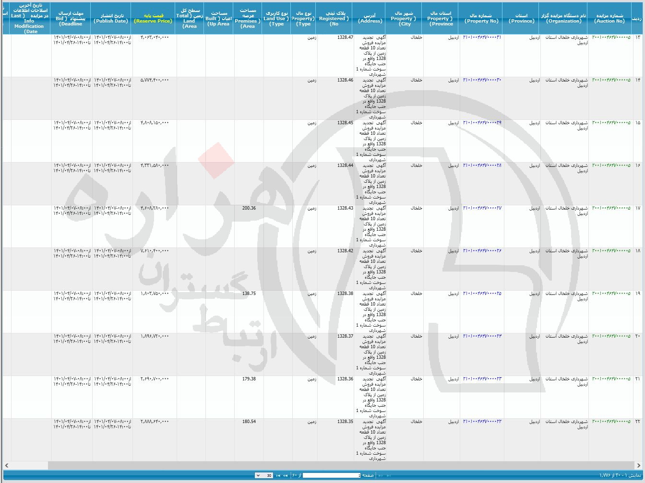Open property number link ending ۲۹
The height and width of the screenshot is (483, 645).
pyautogui.click(x=482, y=123)
